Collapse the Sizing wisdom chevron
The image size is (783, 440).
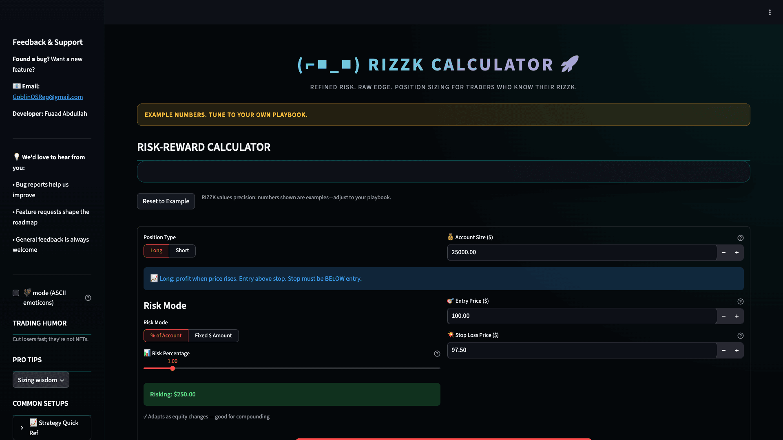(61, 380)
